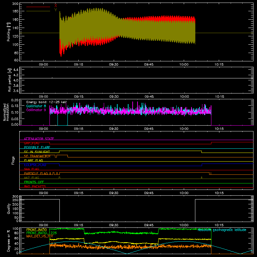Click the small bump on Roll period line
257x257 pixels.
[x=52, y=78]
